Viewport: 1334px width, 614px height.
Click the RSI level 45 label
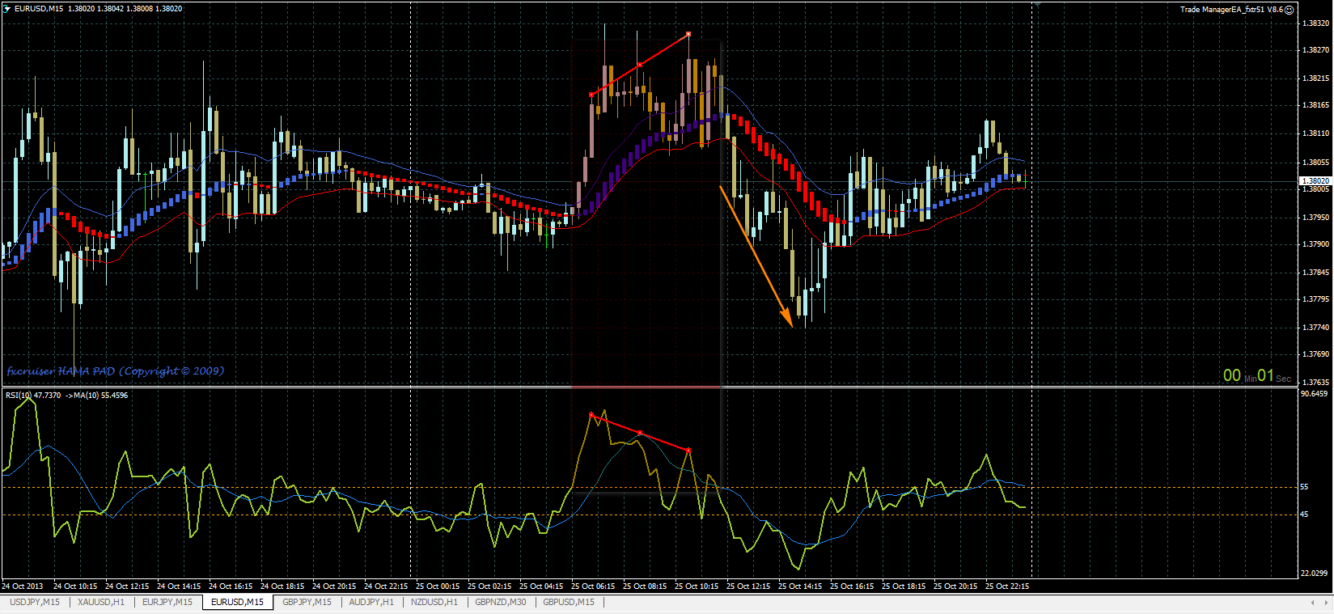point(1304,514)
